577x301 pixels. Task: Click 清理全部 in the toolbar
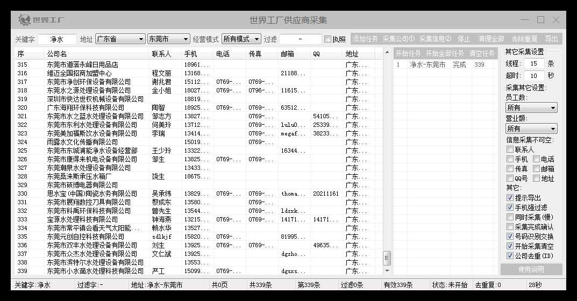click(x=491, y=39)
